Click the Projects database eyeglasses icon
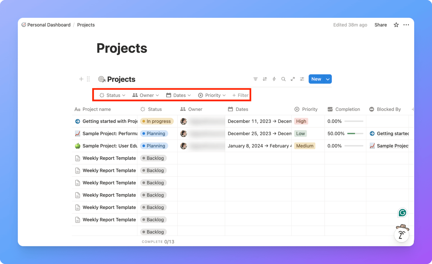This screenshot has width=432, height=264. (102, 79)
